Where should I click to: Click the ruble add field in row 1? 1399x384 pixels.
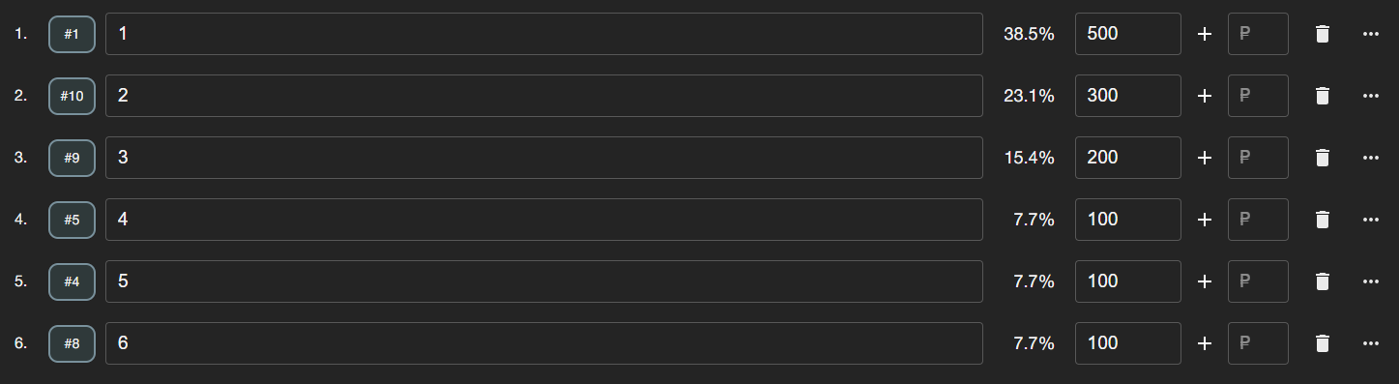click(x=1258, y=34)
